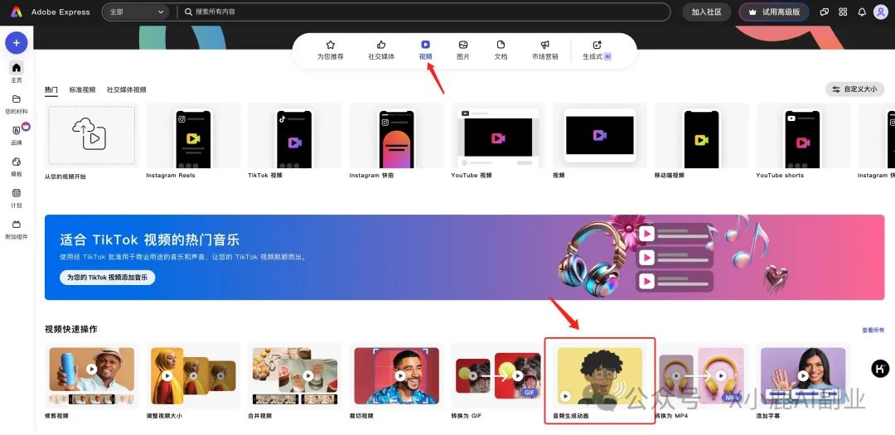895x435 pixels.
Task: Click the TikTok 热门音乐 banner heading
Action: pyautogui.click(x=149, y=239)
